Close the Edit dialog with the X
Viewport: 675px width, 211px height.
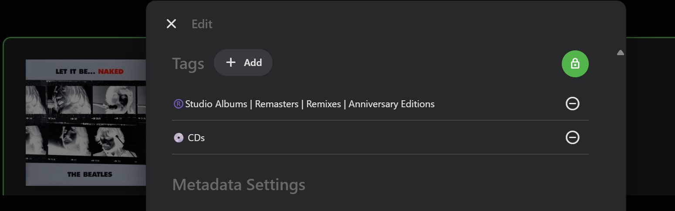(172, 24)
